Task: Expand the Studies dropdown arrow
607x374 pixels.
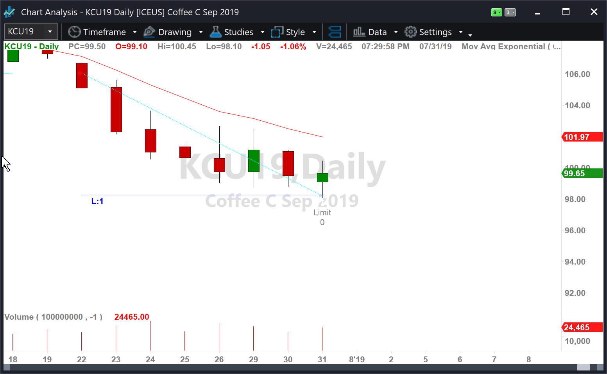Action: point(263,32)
